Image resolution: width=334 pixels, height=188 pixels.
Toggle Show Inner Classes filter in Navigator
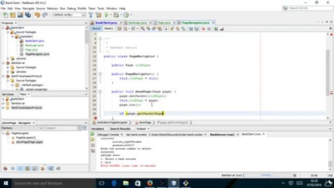pos(35,168)
